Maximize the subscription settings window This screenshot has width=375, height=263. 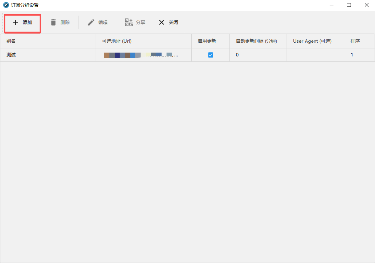click(x=349, y=5)
